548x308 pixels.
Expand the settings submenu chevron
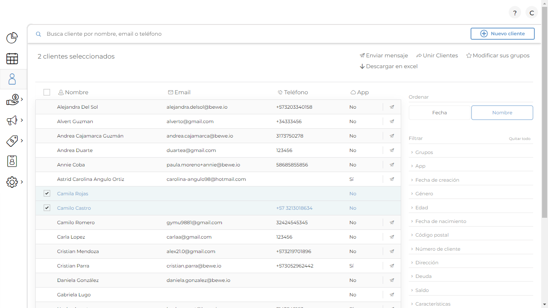pos(22,182)
